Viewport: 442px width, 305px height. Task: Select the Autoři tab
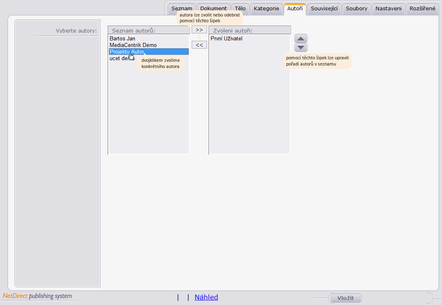295,9
